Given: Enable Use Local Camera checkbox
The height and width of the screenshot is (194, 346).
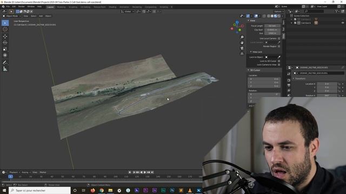Looking at the screenshot, I should [279, 38].
